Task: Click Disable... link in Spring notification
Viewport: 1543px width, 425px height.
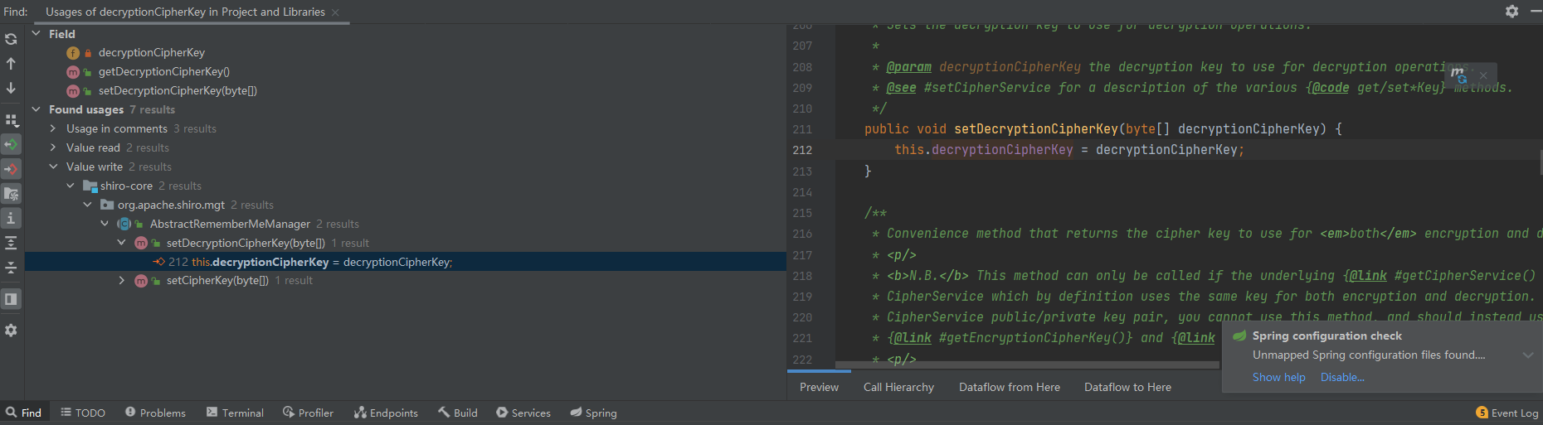Action: (x=1342, y=377)
